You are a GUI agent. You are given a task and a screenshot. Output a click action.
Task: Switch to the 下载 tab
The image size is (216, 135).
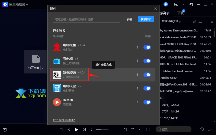click(x=180, y=13)
